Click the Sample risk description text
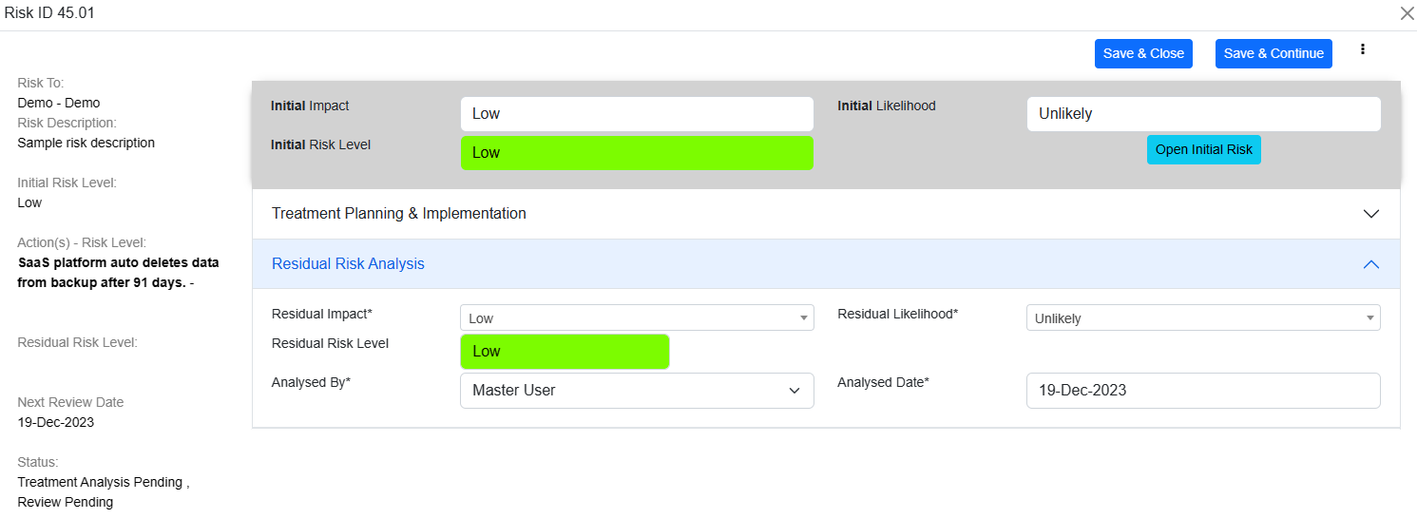Image resolution: width=1417 pixels, height=519 pixels. [86, 143]
